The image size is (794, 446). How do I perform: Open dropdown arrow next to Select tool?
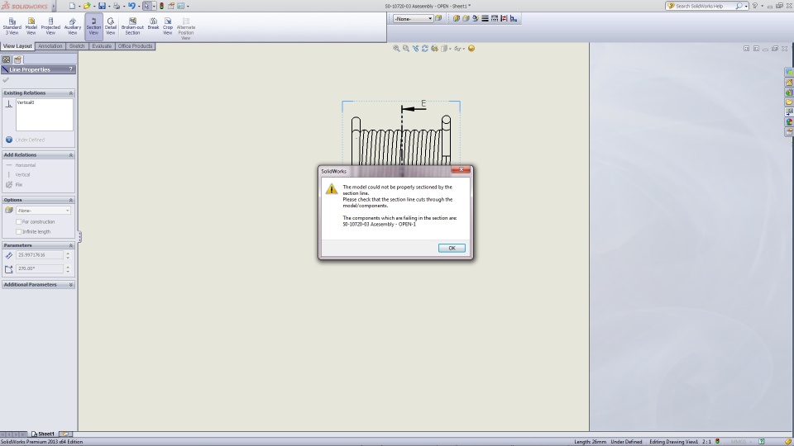154,6
